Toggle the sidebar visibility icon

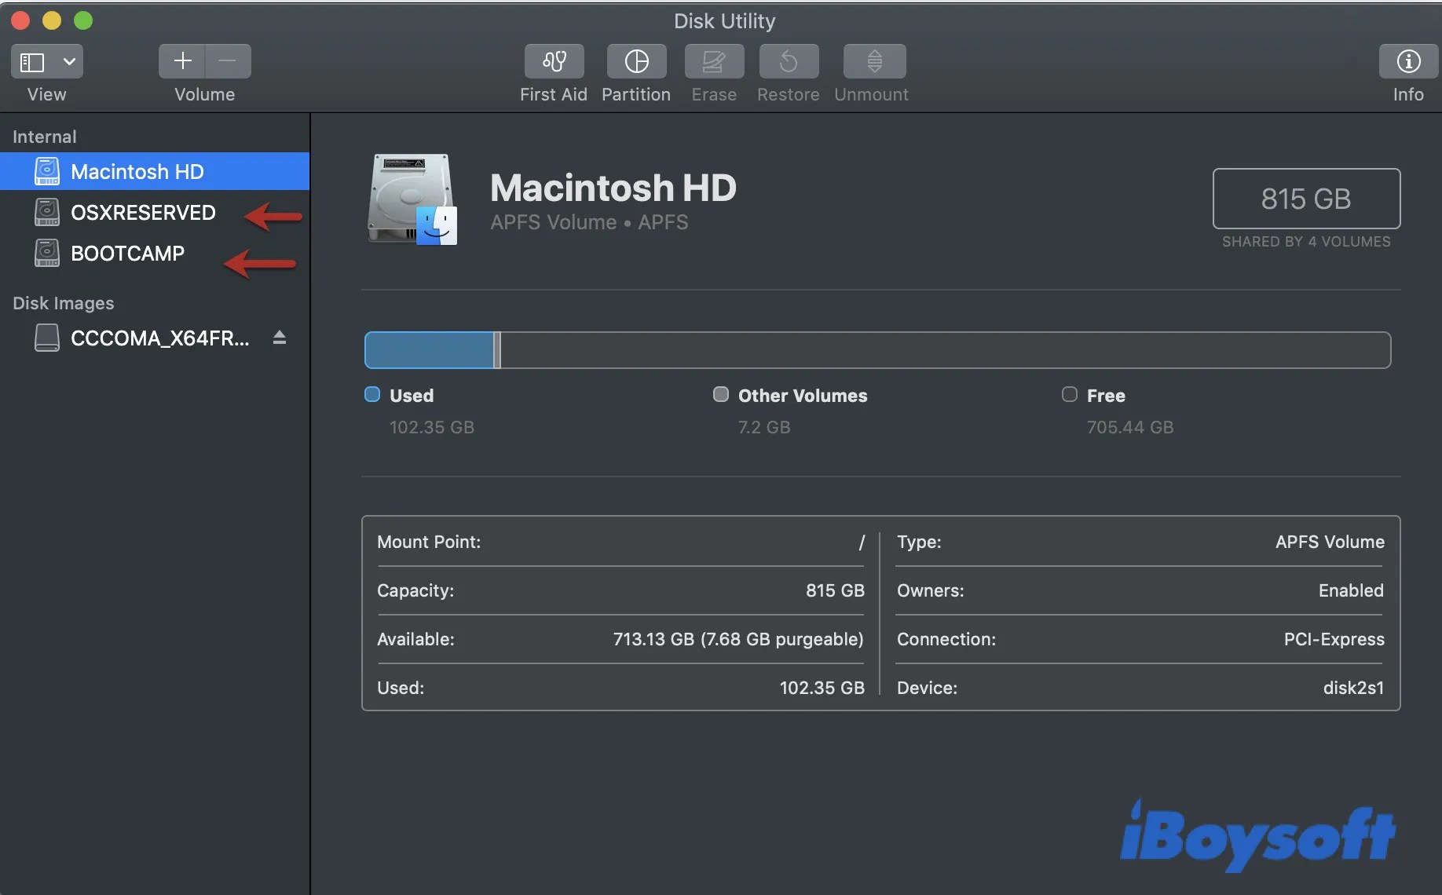[x=31, y=60]
